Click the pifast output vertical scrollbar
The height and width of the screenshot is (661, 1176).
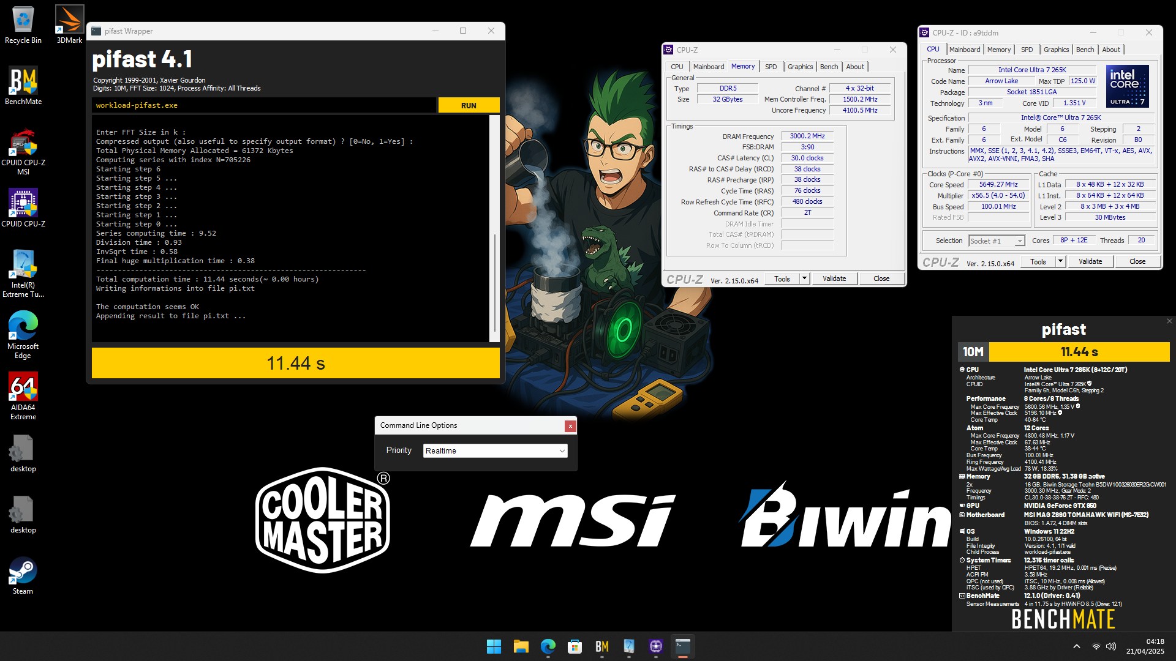[494, 228]
